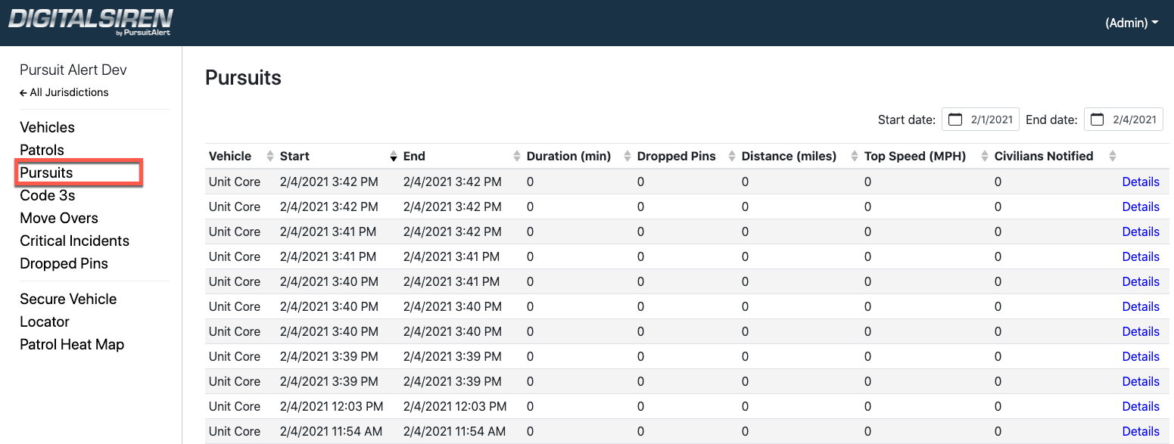
Task: Sort by Dropped Pins column arrows
Action: coord(732,157)
